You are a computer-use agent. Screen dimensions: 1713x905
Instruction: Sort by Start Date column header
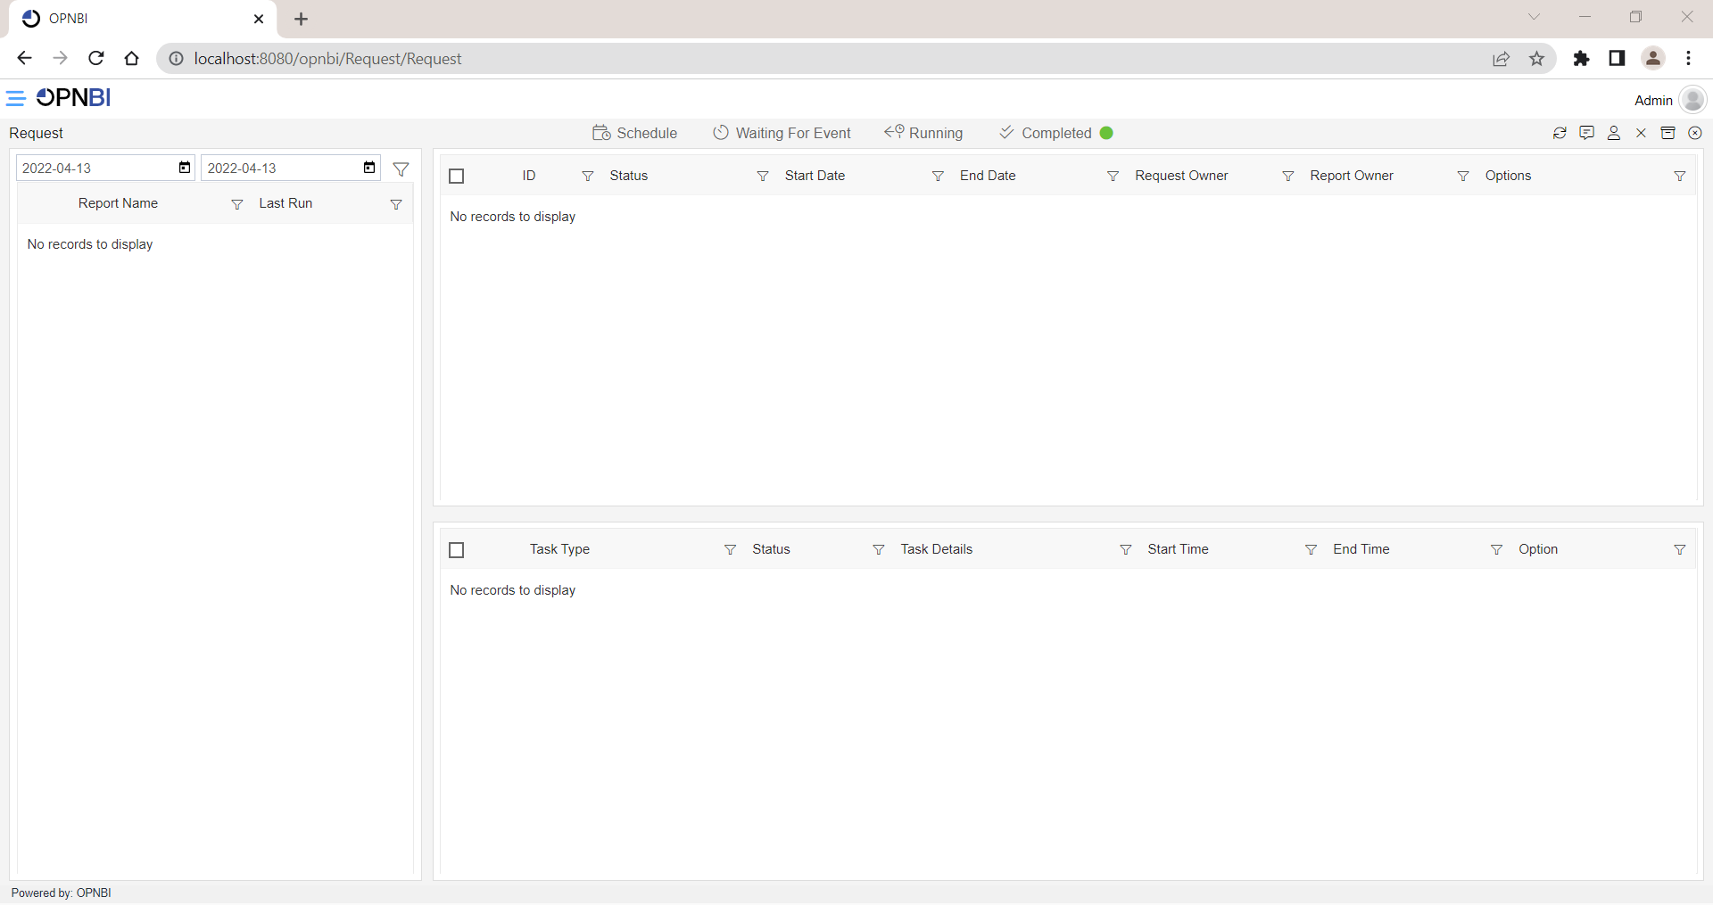[x=815, y=176]
